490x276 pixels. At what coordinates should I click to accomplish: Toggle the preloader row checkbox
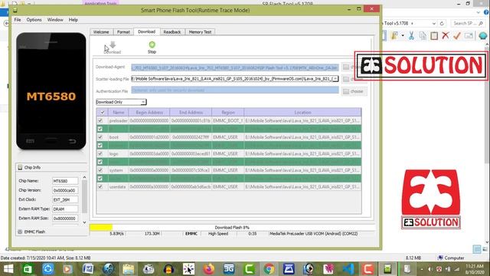click(x=100, y=120)
